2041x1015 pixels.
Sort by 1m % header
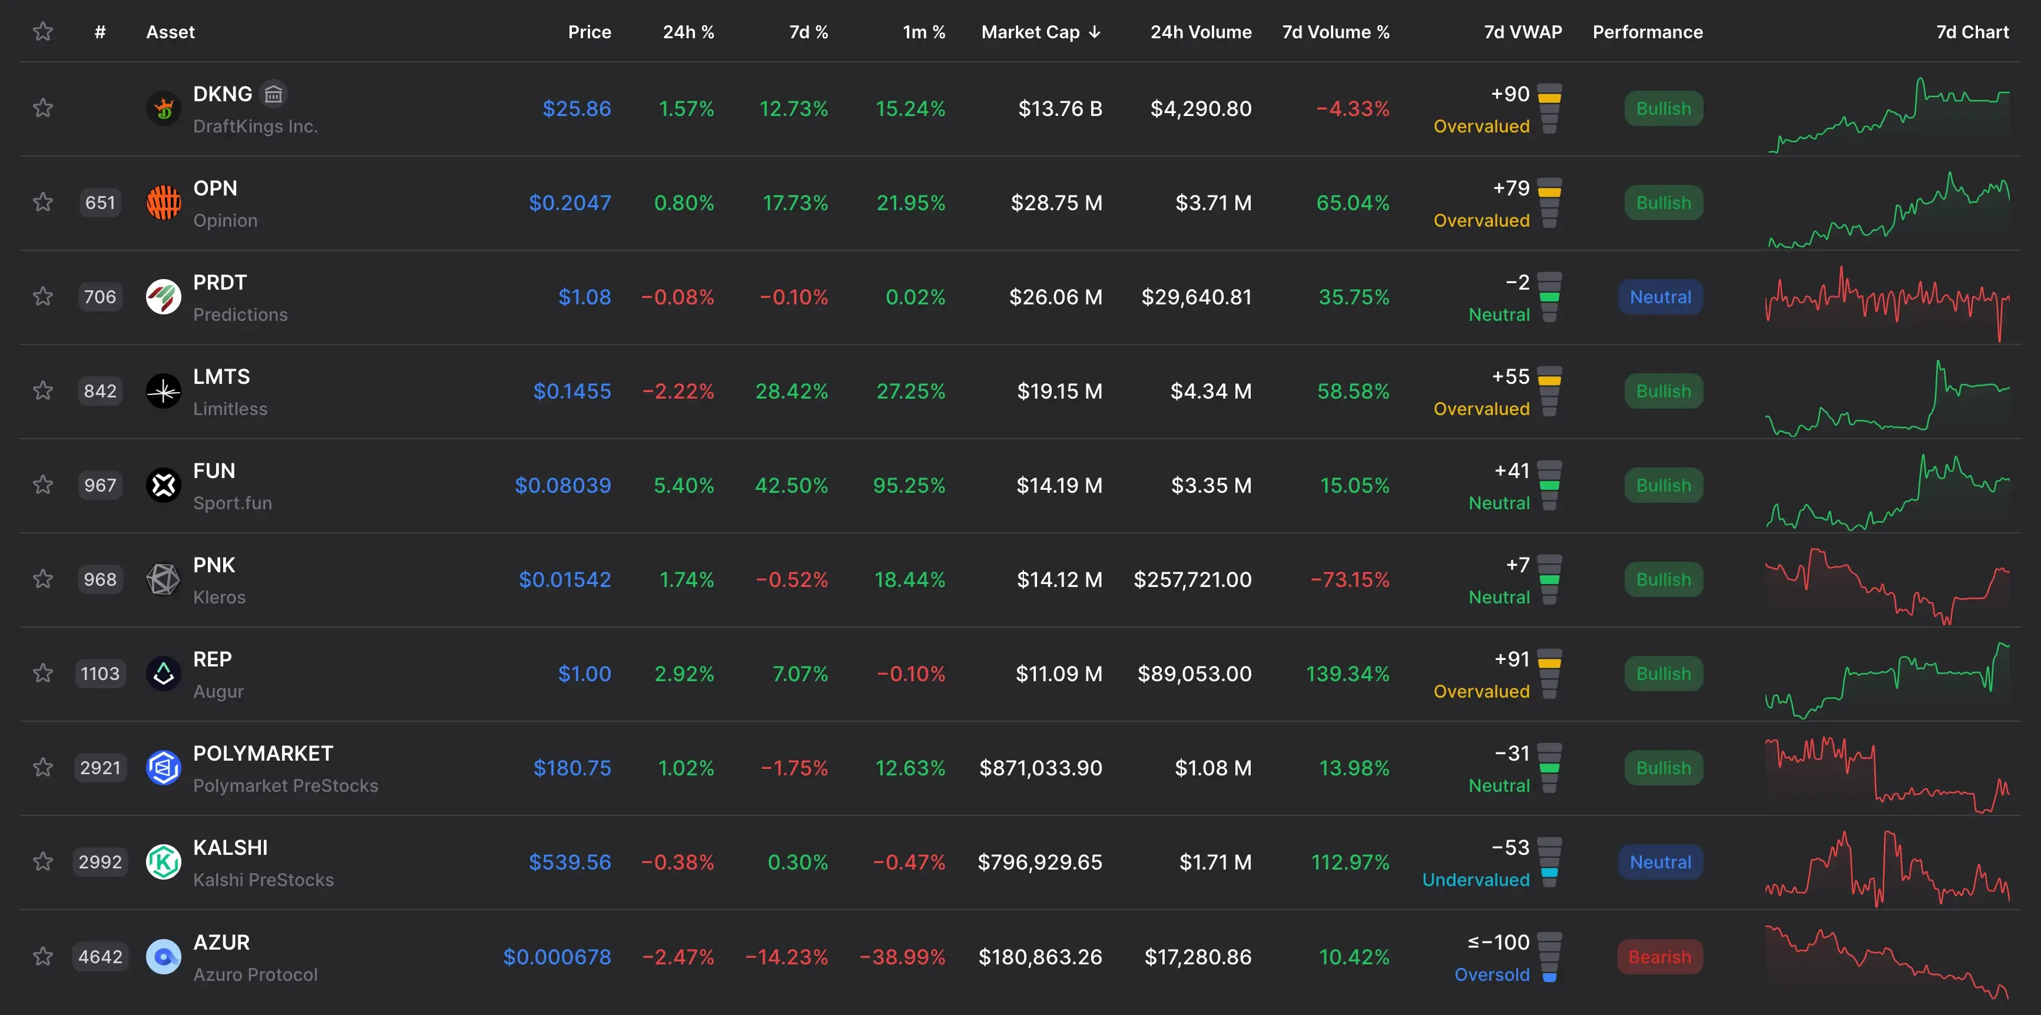pyautogui.click(x=924, y=32)
